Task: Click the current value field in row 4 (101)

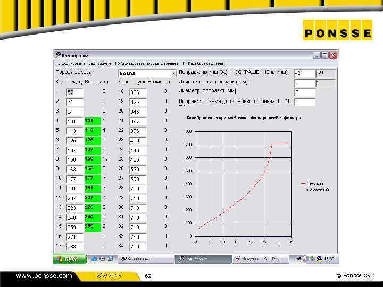Action: [x=75, y=121]
